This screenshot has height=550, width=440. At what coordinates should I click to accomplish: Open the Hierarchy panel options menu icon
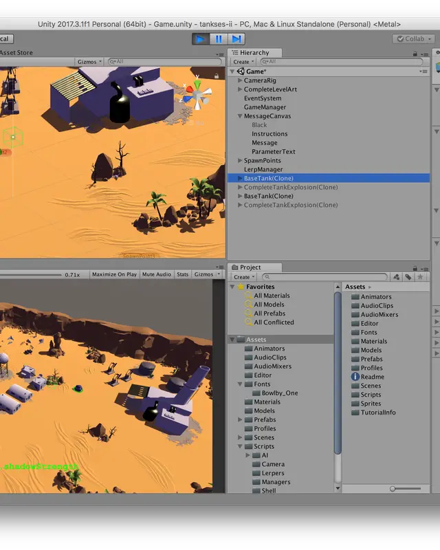point(426,54)
